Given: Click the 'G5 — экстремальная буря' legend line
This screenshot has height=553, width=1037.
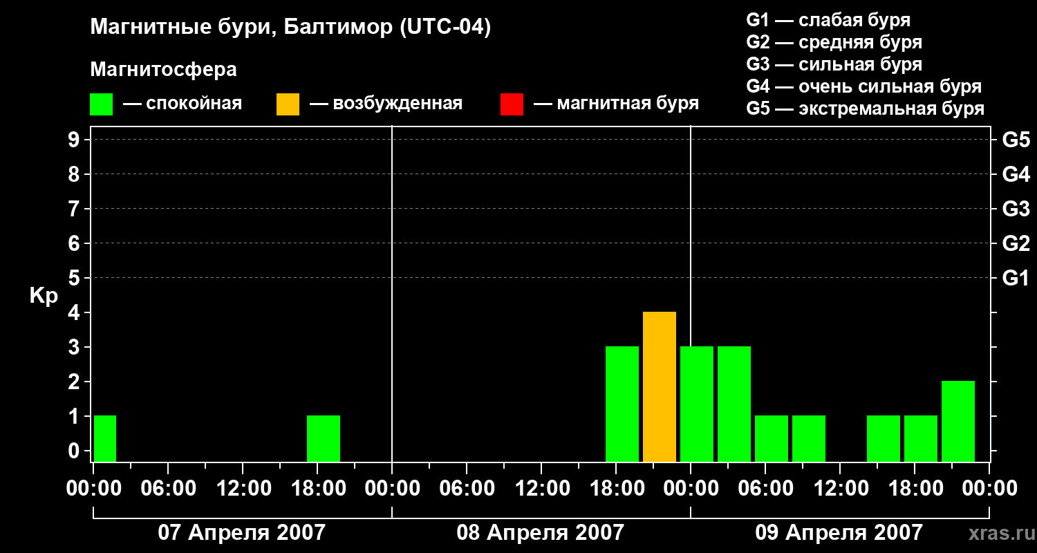Looking at the screenshot, I should tap(865, 109).
